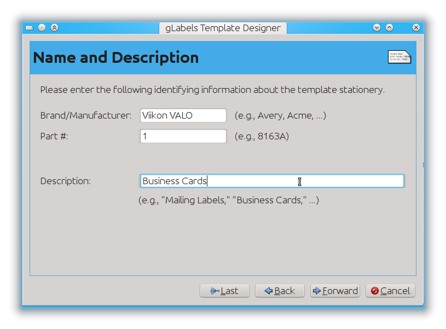Click the left arrow icon on Back
The image size is (446, 329).
(269, 291)
